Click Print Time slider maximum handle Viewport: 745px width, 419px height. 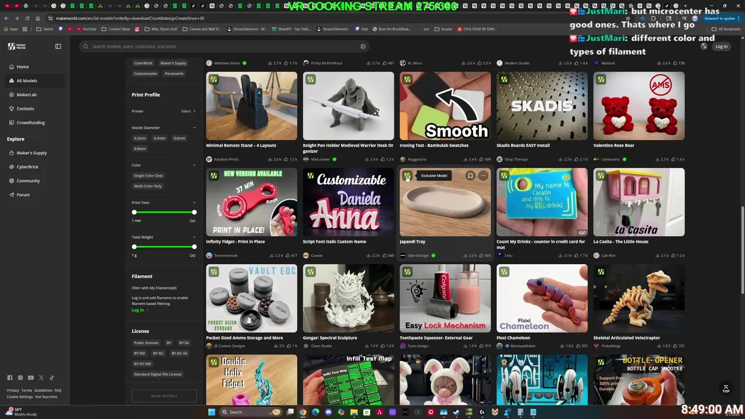(194, 212)
